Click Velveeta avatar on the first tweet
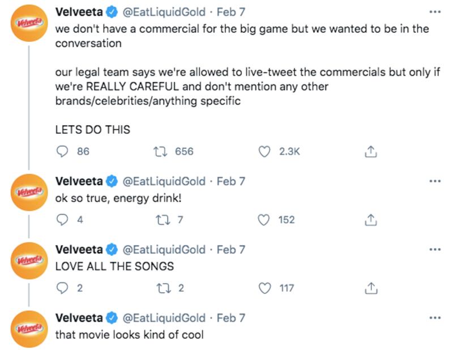This screenshot has height=350, width=453. coord(29,24)
